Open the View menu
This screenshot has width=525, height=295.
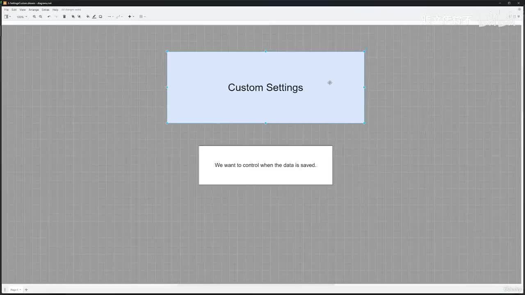(23, 9)
